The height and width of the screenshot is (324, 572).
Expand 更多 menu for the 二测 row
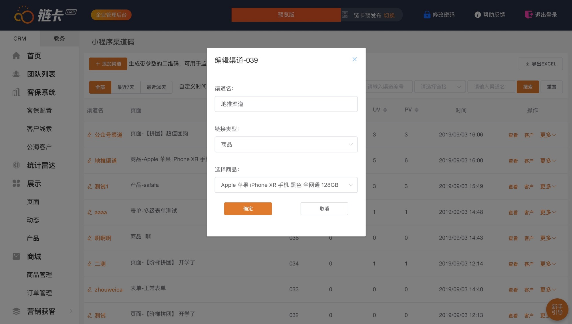pos(548,264)
